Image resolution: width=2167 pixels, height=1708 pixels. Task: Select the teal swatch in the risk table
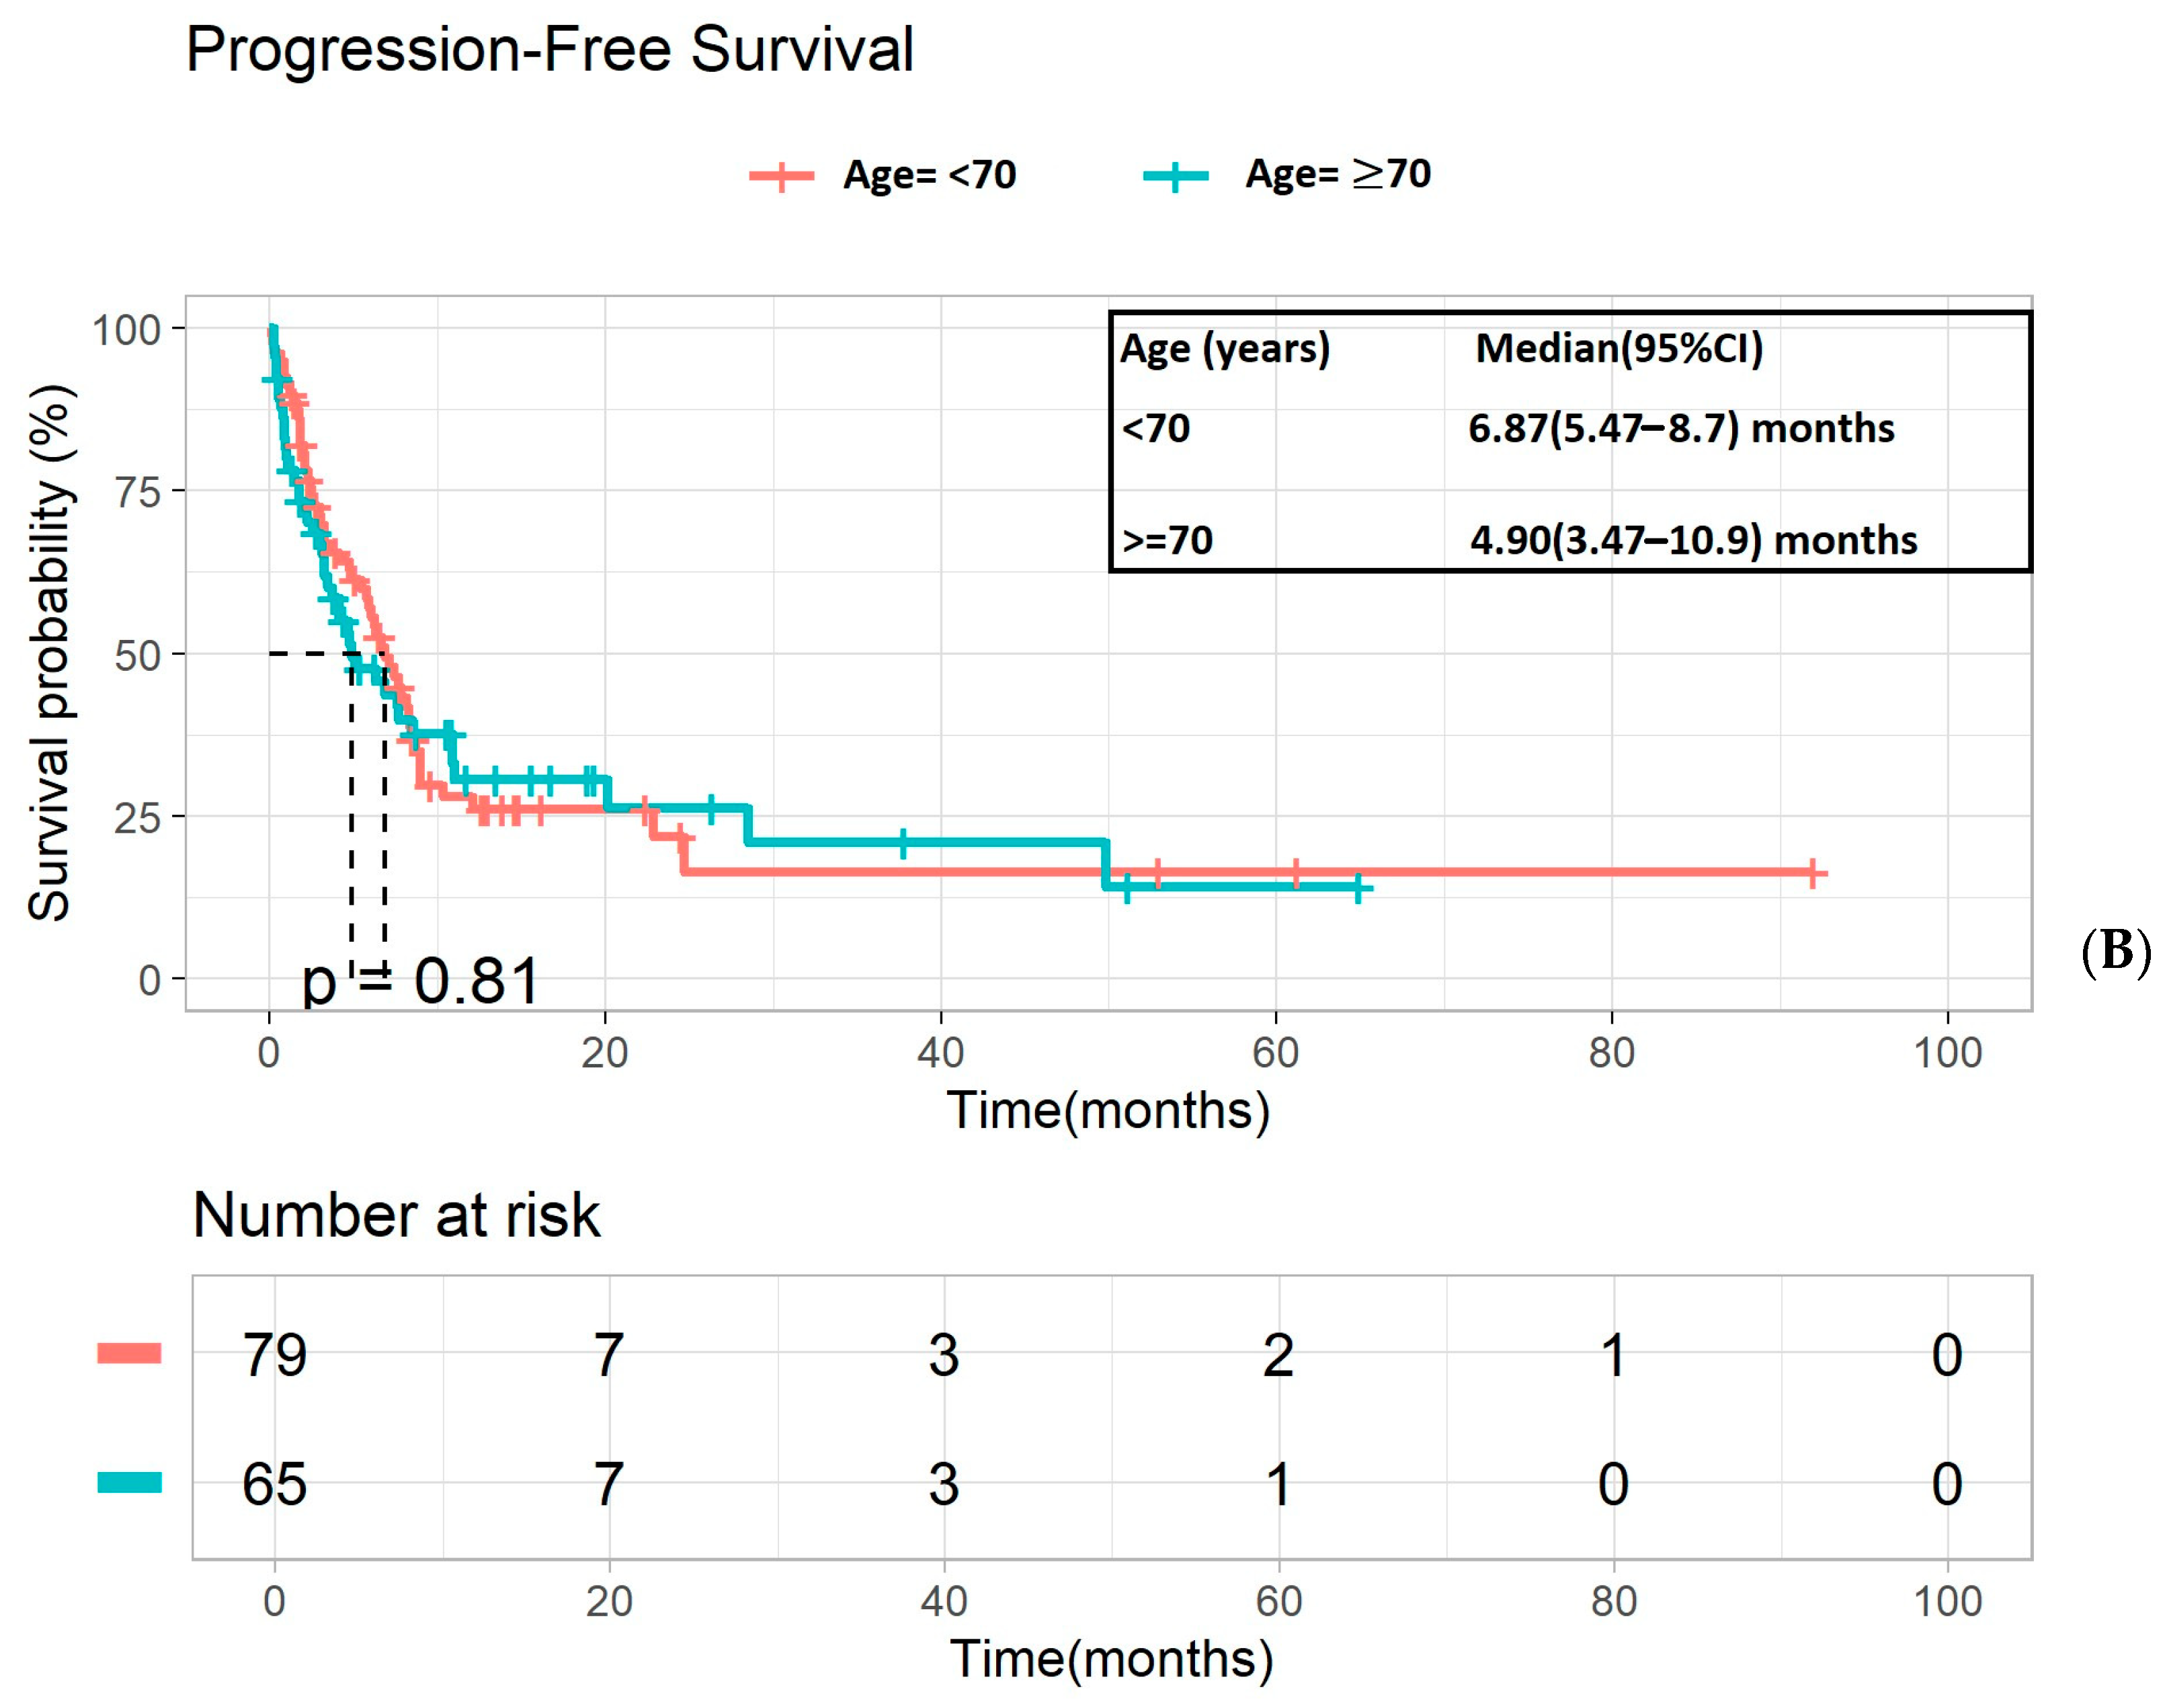pos(129,1482)
